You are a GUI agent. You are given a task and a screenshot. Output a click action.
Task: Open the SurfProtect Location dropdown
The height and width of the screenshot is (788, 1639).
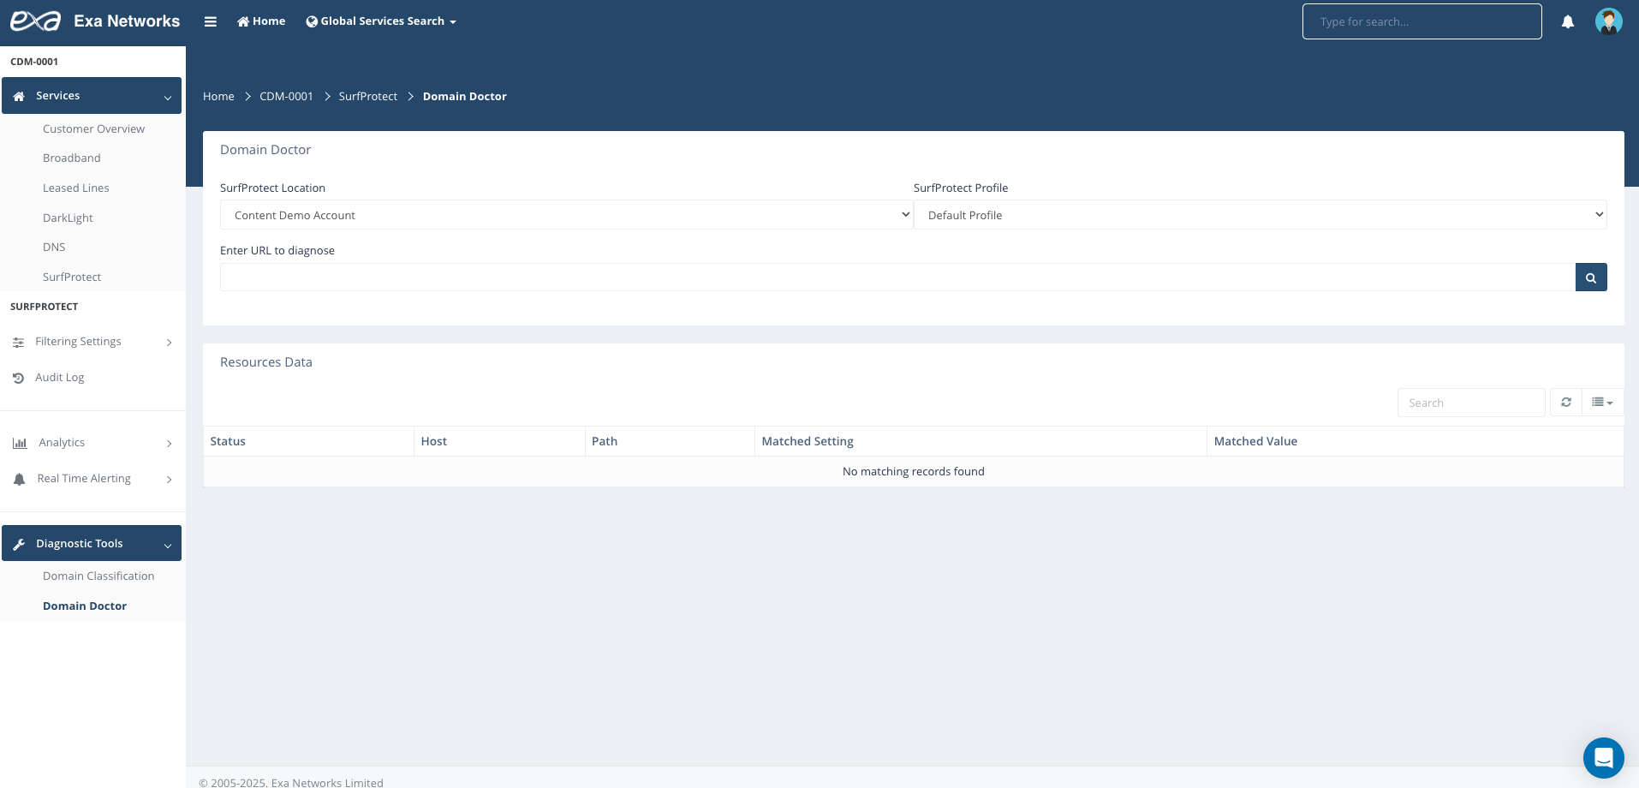(x=566, y=215)
